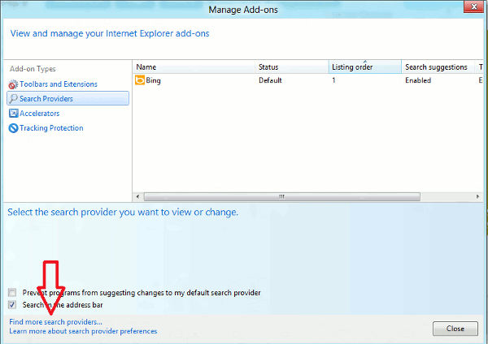Click the Default status cell

coord(270,80)
